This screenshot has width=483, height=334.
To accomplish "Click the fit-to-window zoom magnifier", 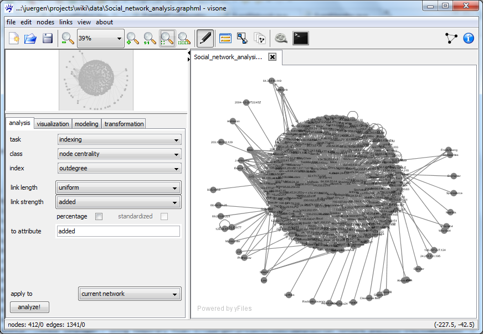I will pos(167,39).
